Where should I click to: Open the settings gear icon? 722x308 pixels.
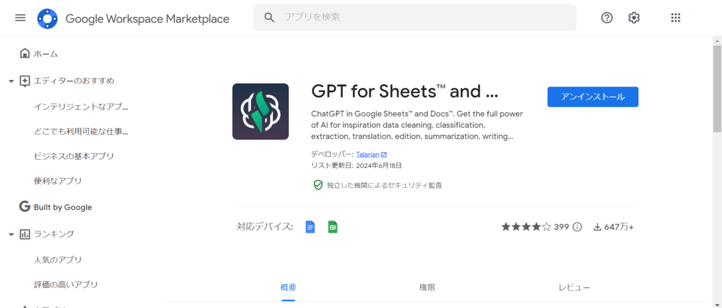(634, 18)
